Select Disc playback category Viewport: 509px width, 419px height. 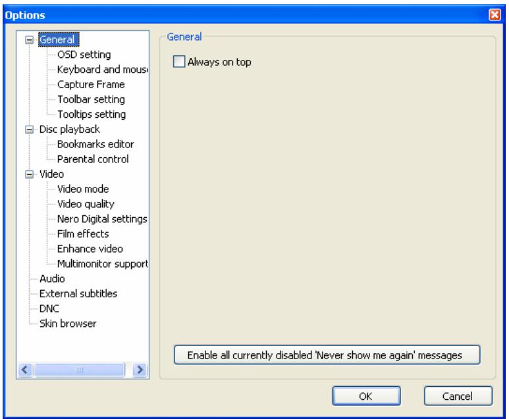69,129
